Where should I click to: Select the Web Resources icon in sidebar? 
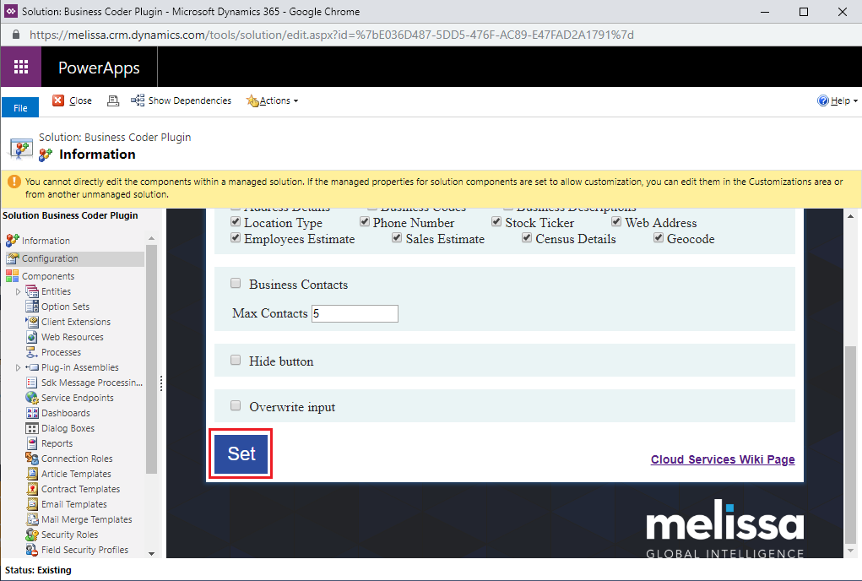[32, 337]
